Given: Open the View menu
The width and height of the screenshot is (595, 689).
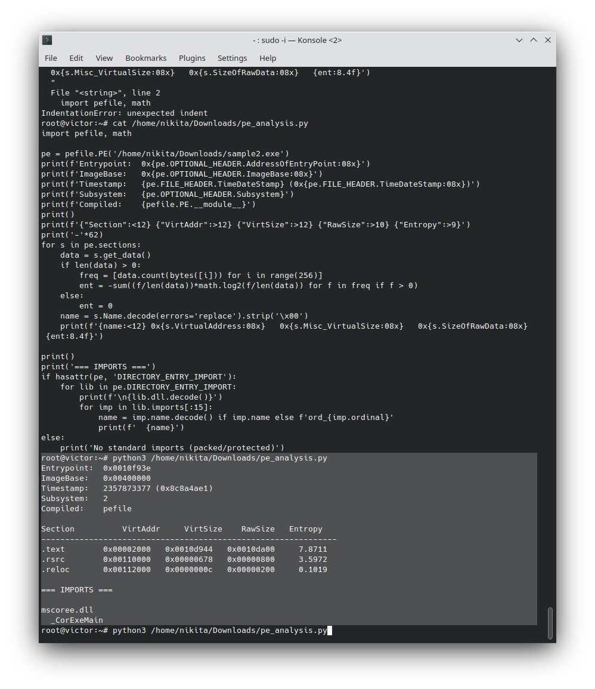Looking at the screenshot, I should click(x=104, y=58).
